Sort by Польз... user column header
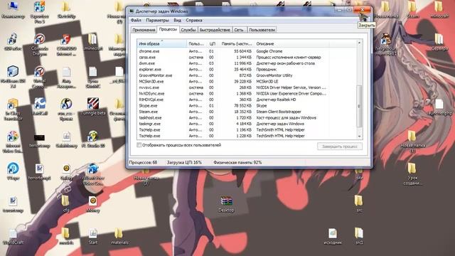Screen dimensions: 455x256 pyautogui.click(x=197, y=43)
